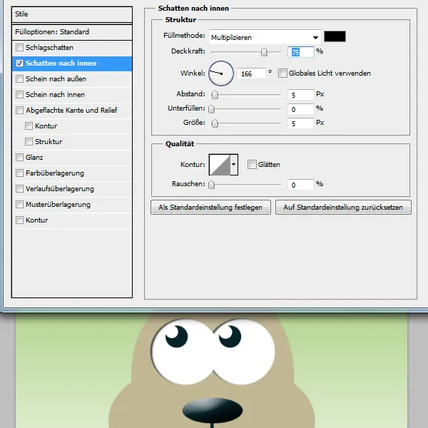This screenshot has width=428, height=428.
Task: Click Als Standardeinstellung festlegen button
Action: coord(210,208)
